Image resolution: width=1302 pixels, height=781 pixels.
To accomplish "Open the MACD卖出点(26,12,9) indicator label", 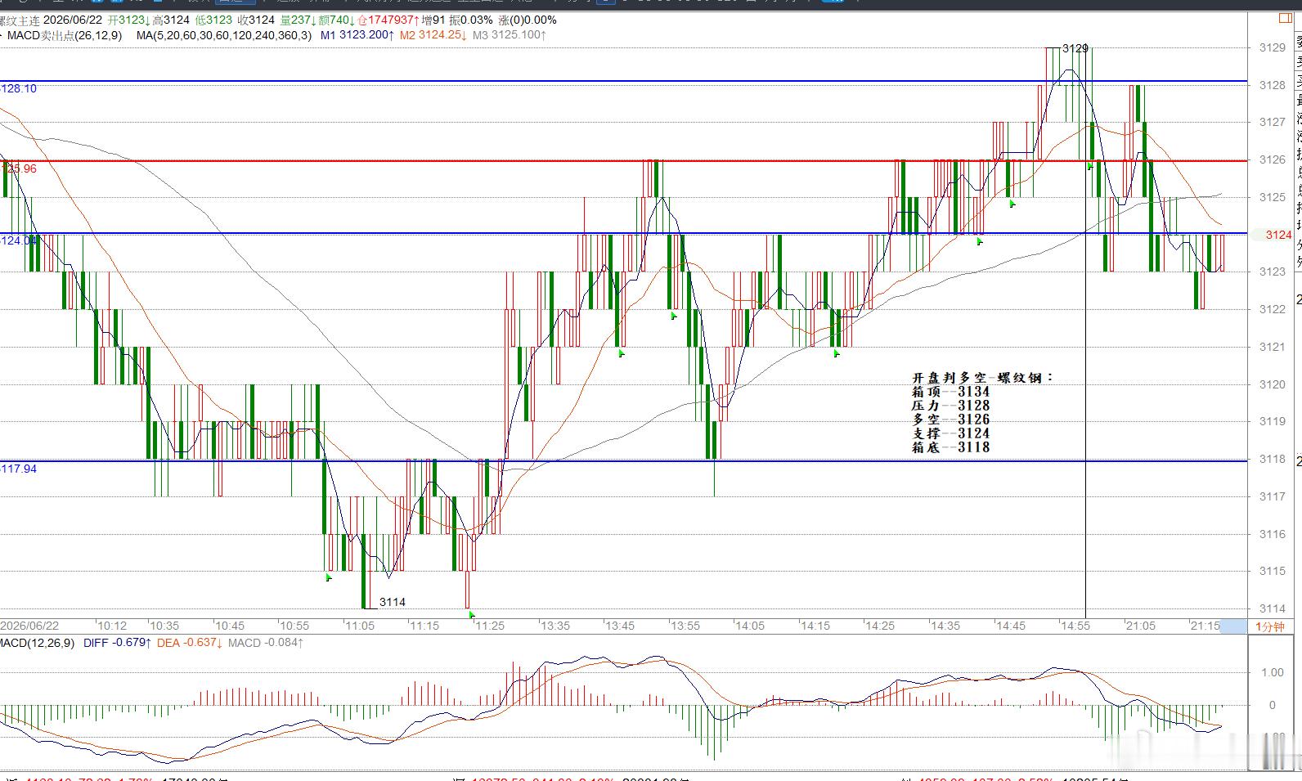I will pyautogui.click(x=65, y=35).
